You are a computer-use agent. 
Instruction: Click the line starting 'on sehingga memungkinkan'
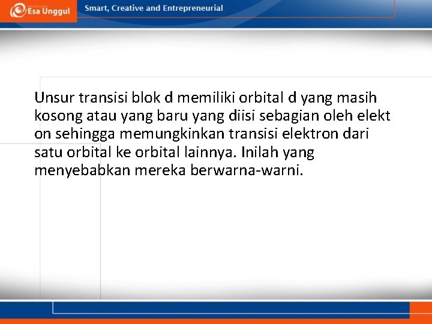coord(202,134)
